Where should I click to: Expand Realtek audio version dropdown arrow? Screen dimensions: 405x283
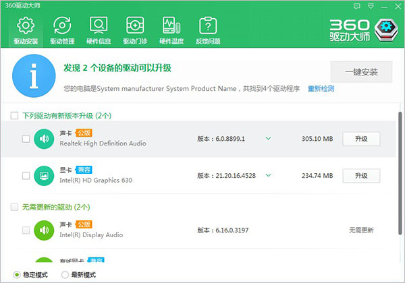[268, 139]
